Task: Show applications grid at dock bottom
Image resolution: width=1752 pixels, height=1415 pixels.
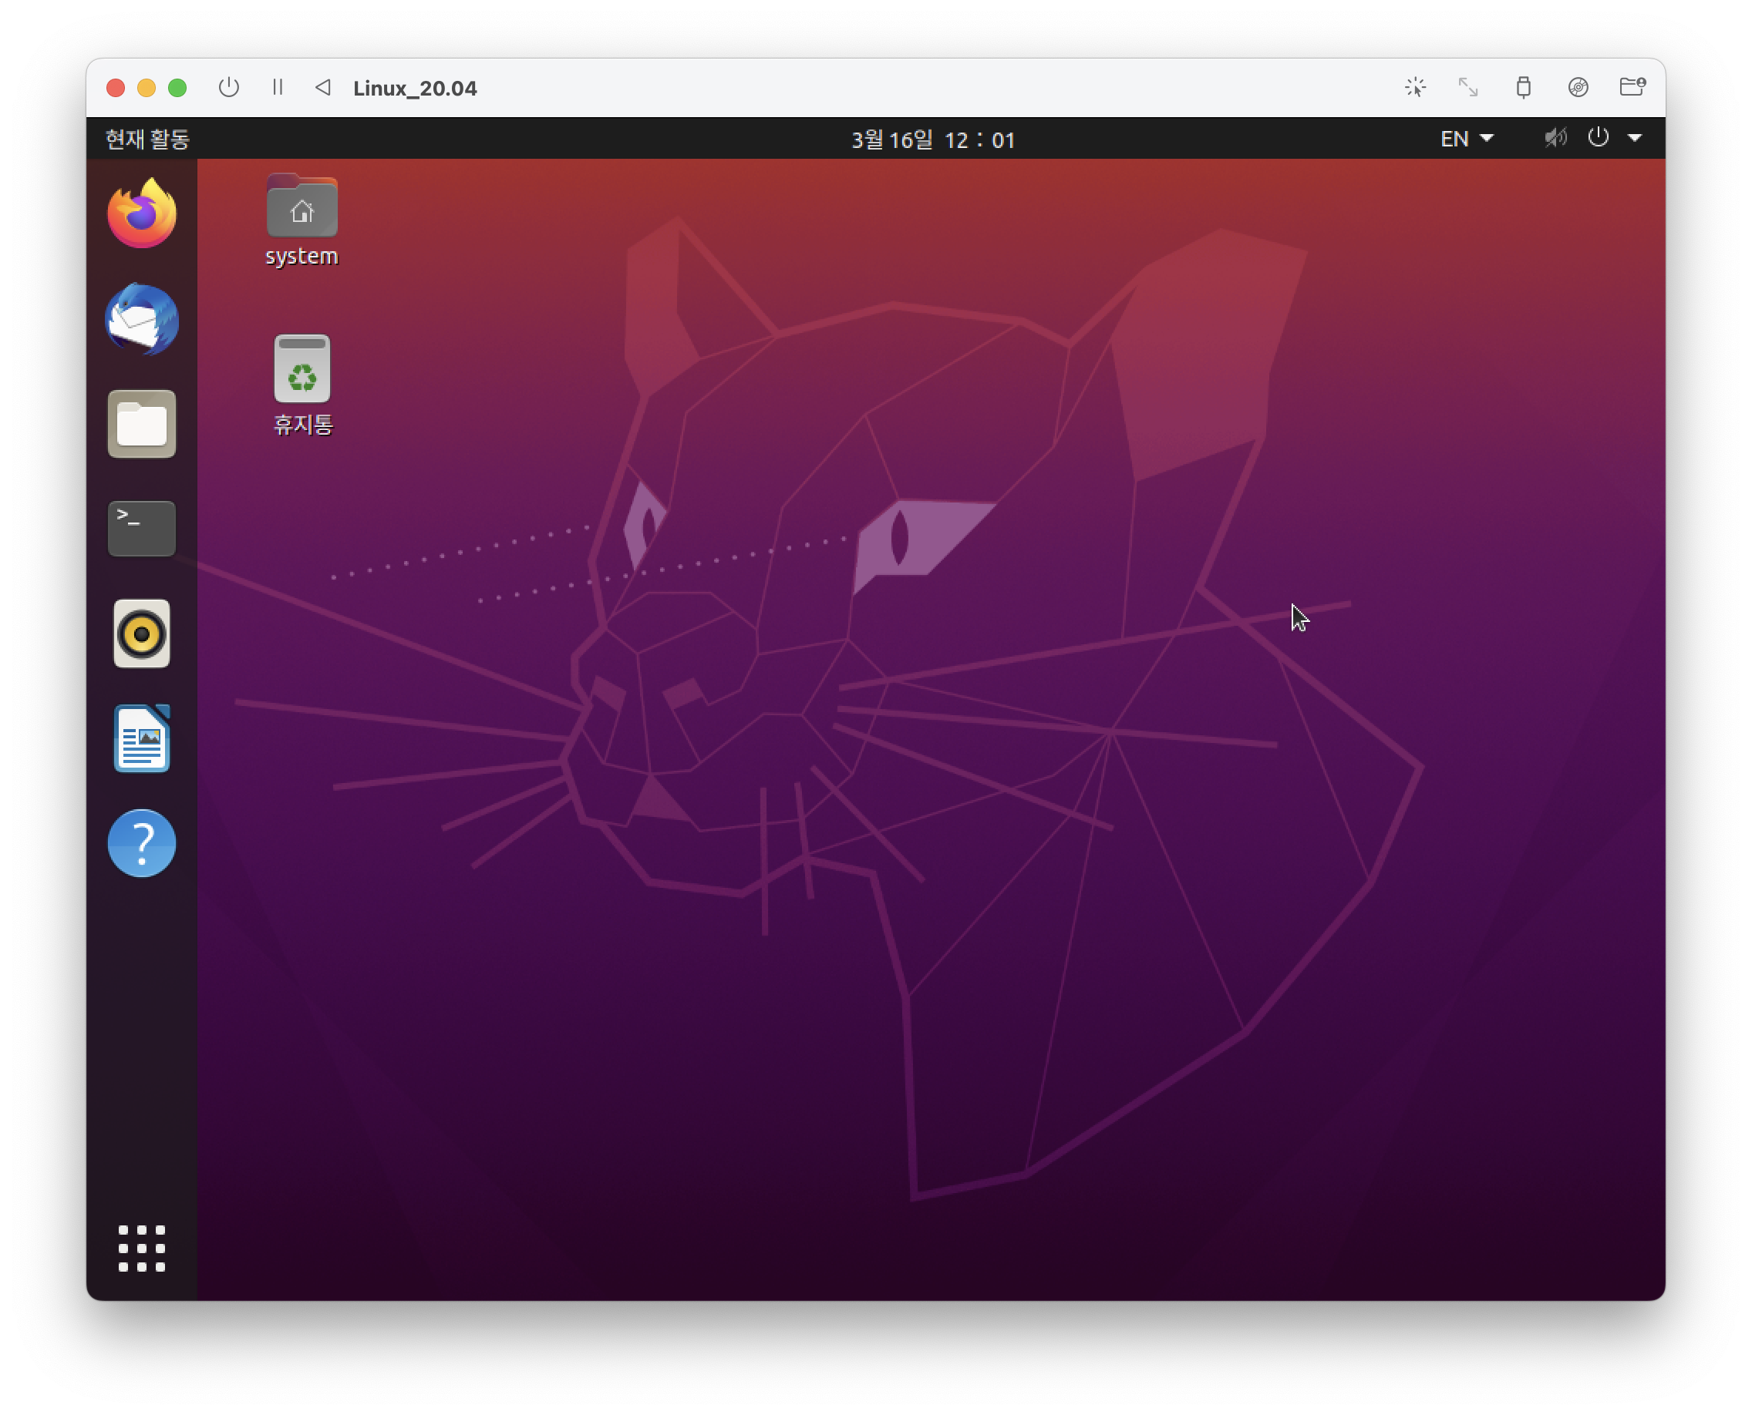Action: 142,1248
